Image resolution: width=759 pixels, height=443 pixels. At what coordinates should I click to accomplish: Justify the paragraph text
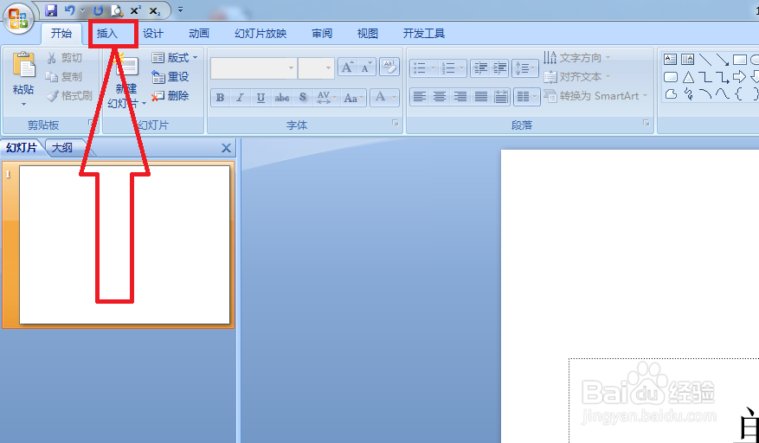click(x=480, y=97)
